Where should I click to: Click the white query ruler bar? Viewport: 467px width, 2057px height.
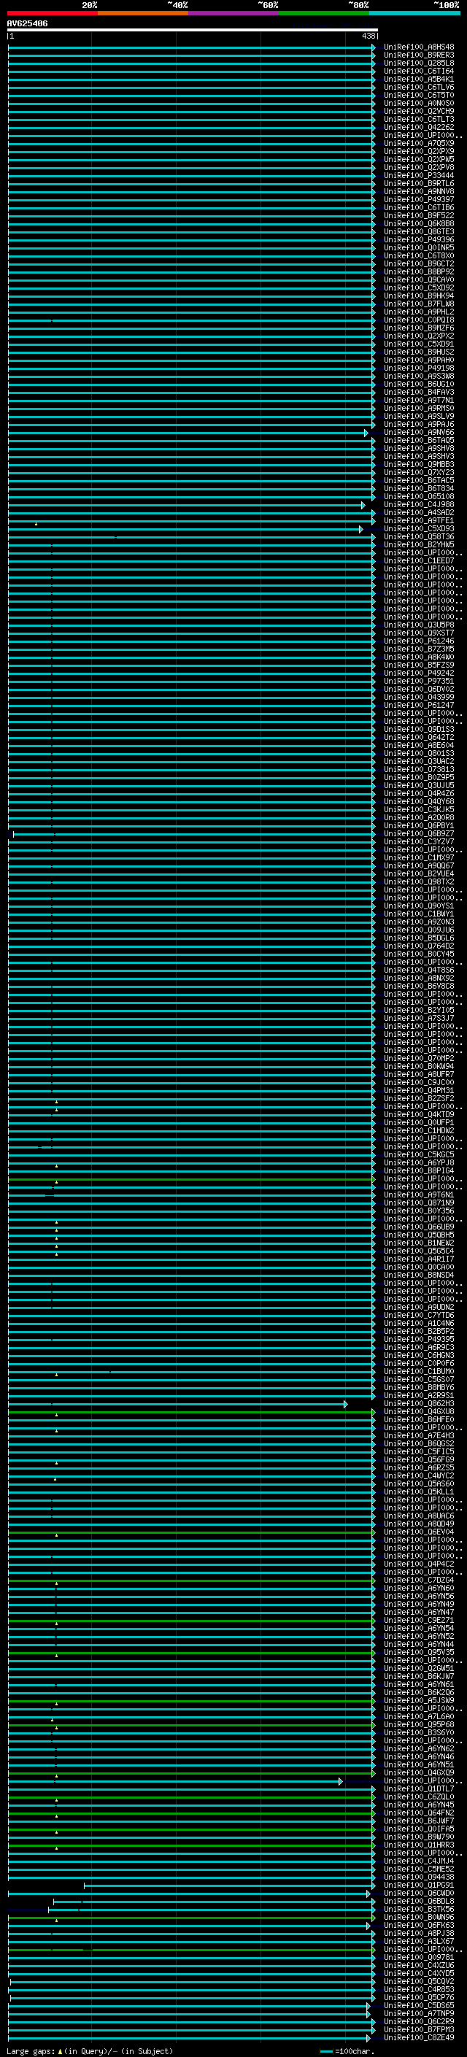pyautogui.click(x=193, y=31)
